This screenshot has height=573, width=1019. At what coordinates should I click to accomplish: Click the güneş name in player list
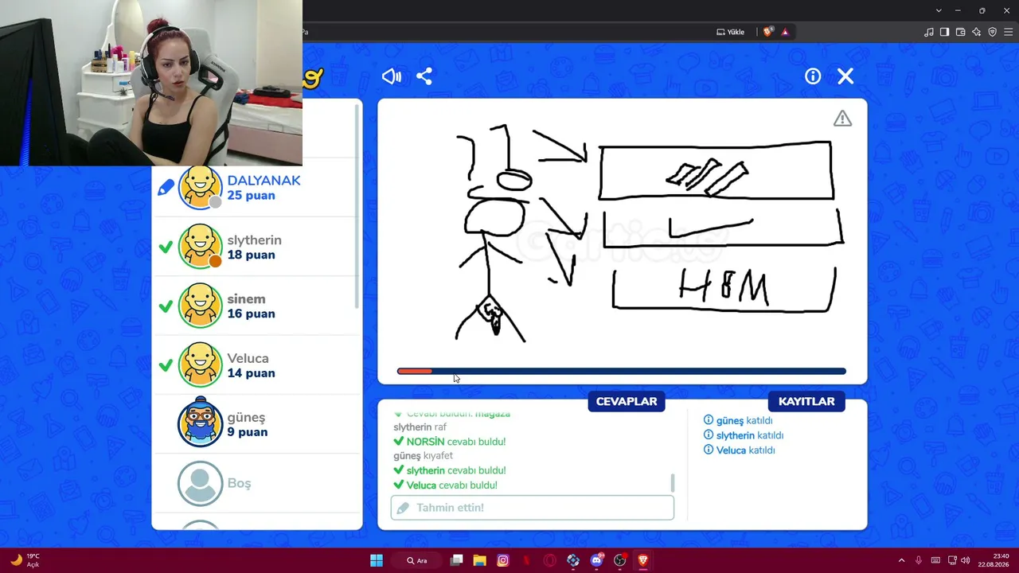coord(246,418)
